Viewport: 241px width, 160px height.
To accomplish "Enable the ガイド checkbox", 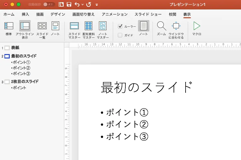I will click(x=120, y=35).
